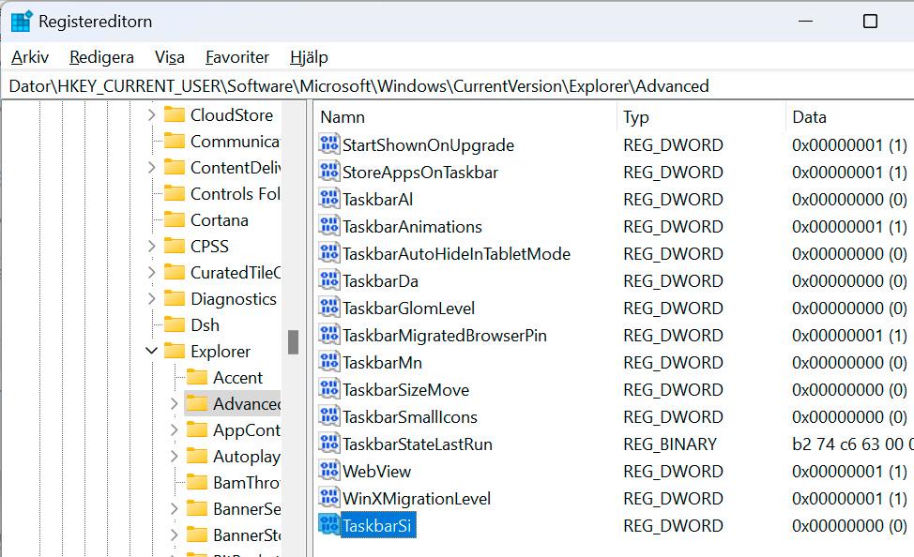Click data value of TaskbarStateLastRun
The image size is (914, 557).
click(x=853, y=444)
